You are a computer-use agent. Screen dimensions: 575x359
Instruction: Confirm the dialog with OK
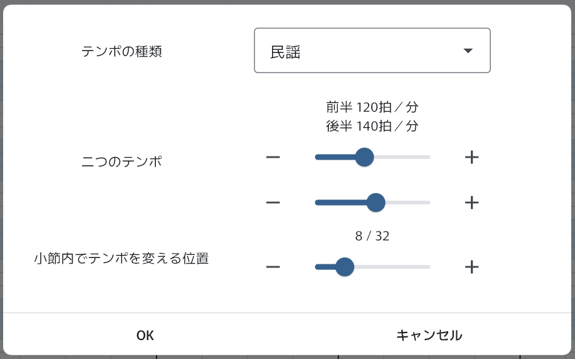tap(145, 335)
